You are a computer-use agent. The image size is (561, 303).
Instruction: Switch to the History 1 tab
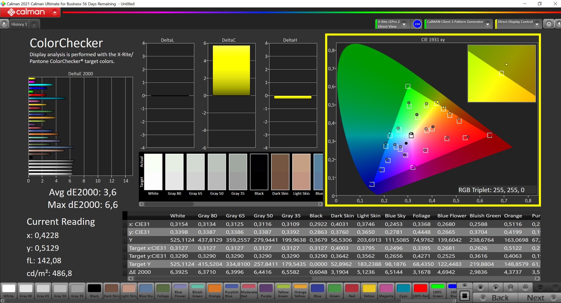click(19, 24)
